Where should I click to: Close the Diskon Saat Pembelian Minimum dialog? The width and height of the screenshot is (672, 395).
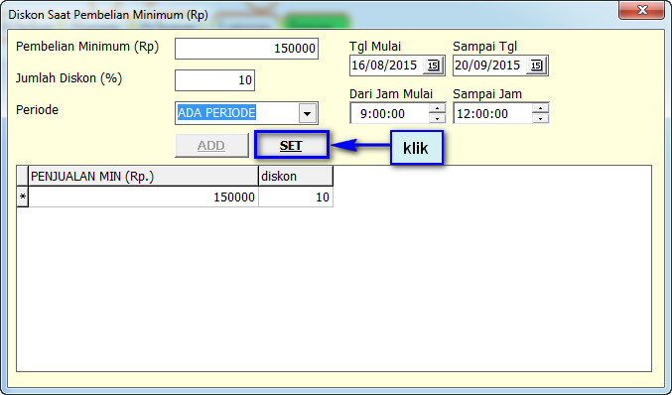(641, 10)
